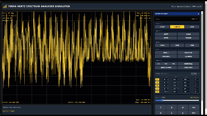207x116 pixels.
Task: Click first signal row's frequency input field
Action: 186,80
